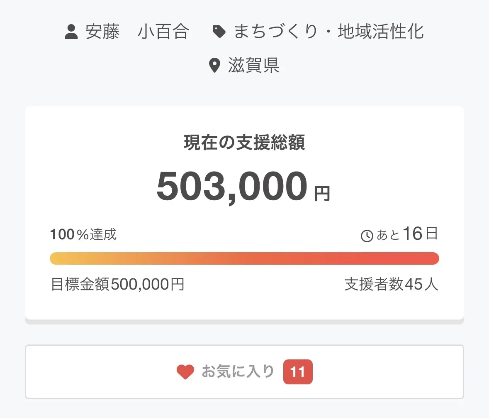
Task: Click the 円 currency symbol after 503,000
Action: [x=322, y=193]
